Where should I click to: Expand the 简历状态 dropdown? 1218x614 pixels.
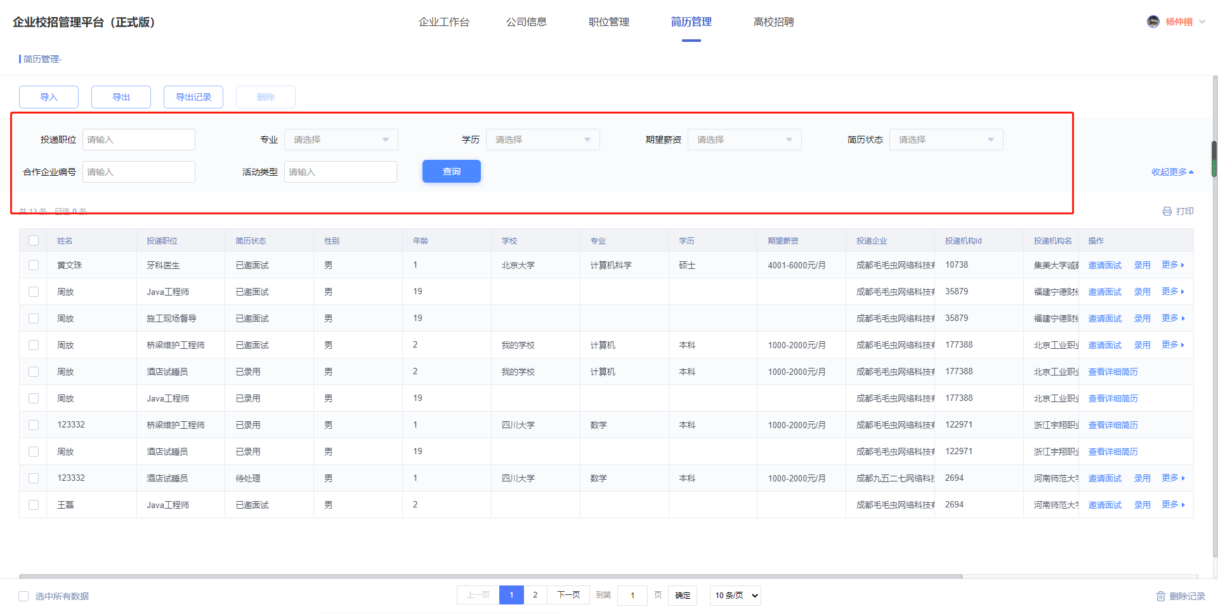[x=946, y=140]
